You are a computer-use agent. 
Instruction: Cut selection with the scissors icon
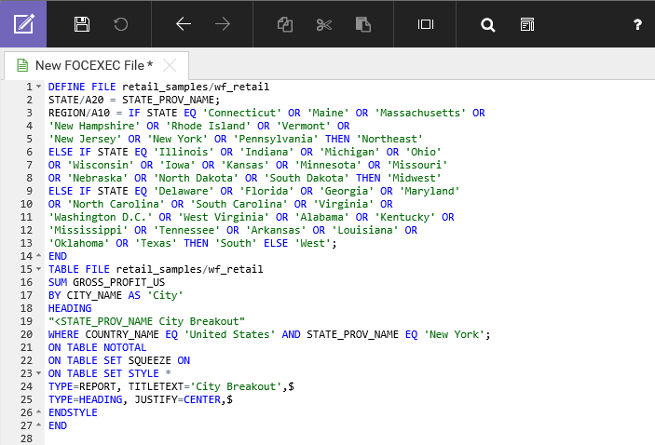pos(324,24)
